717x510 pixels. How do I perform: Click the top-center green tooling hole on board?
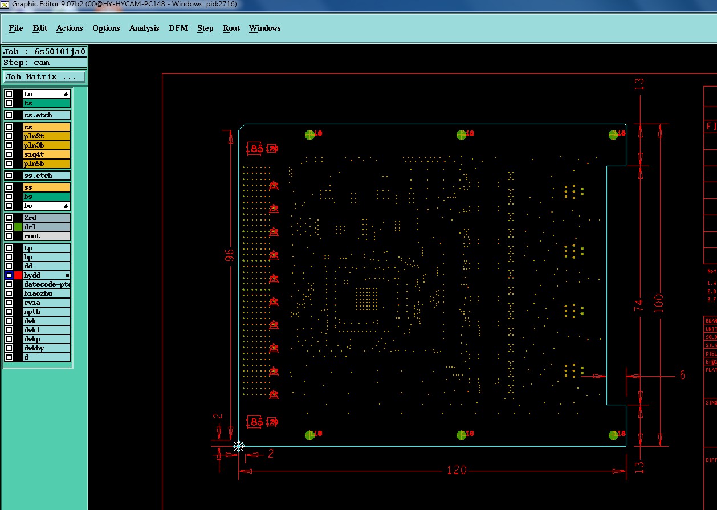(461, 135)
